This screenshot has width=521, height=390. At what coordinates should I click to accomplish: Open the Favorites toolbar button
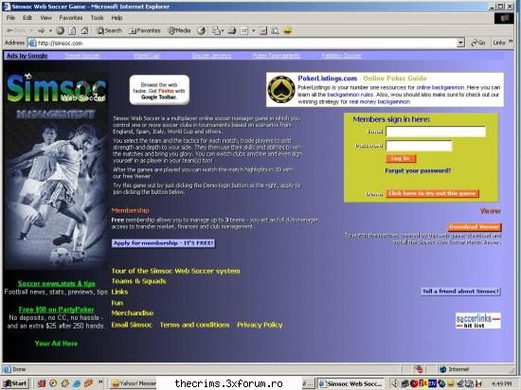tap(145, 31)
